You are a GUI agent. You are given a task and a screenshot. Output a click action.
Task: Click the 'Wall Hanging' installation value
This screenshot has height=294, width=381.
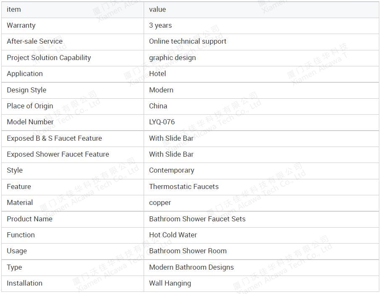(170, 283)
